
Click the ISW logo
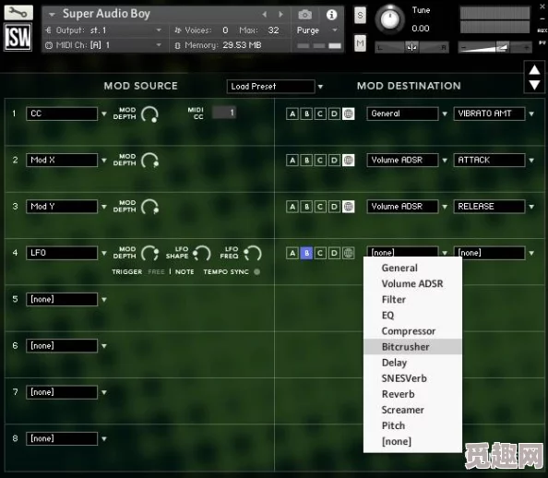(x=18, y=38)
